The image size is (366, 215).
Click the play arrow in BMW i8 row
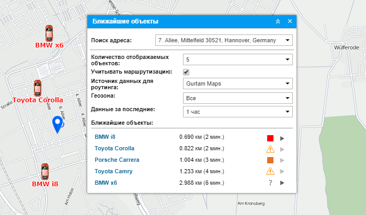coord(282,138)
